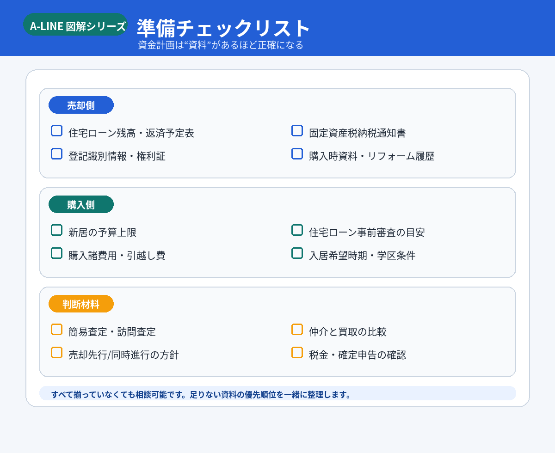Click the text 簡易査定・訪問査定

112,332
